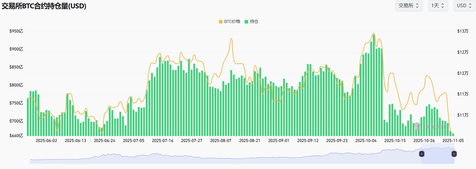Expand the 1天 interval dropdown
Viewport: 476px width, 169px height.
438,6
